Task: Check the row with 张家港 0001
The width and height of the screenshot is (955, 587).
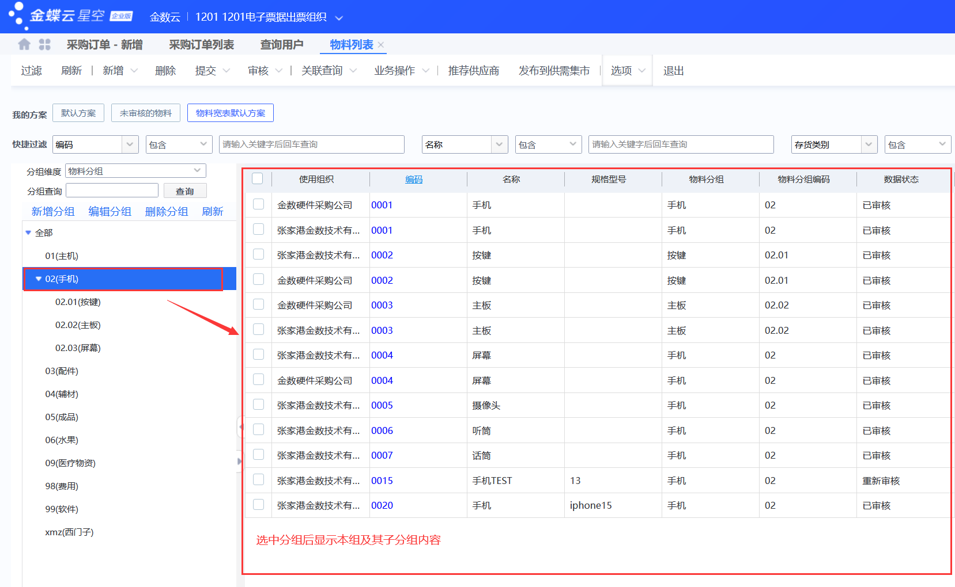Action: [259, 230]
